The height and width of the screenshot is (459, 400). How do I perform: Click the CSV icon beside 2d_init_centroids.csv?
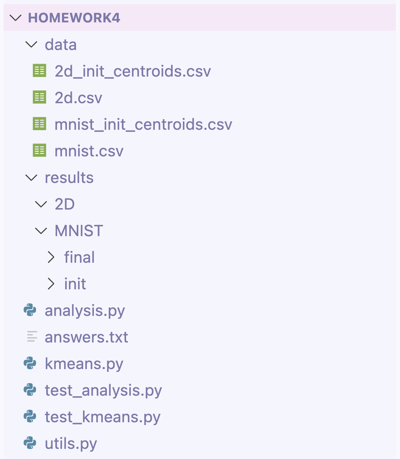click(39, 71)
